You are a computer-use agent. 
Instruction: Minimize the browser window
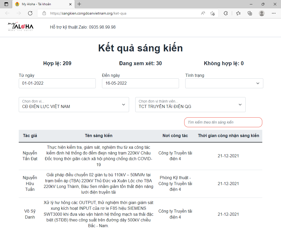pos(251,4)
